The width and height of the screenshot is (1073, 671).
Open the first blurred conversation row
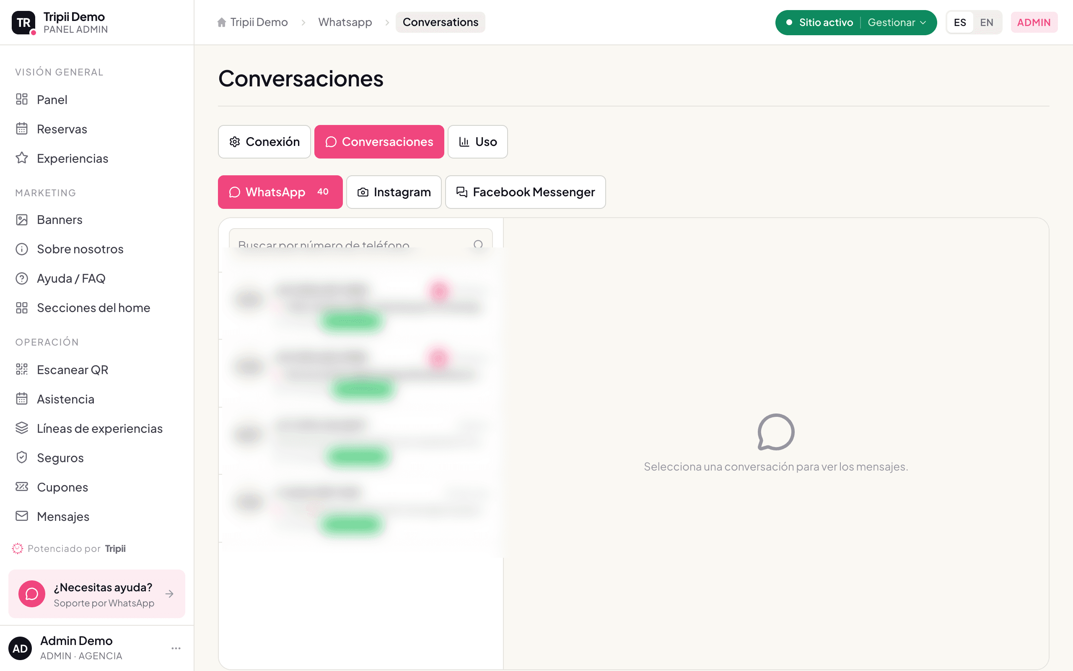(361, 306)
